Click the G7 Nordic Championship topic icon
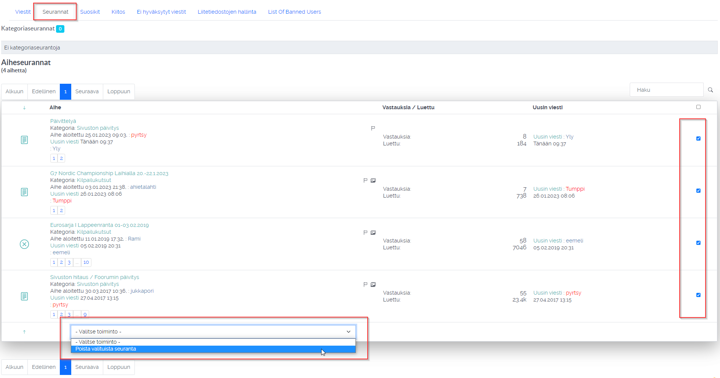Viewport: 720px width, 378px height. tap(24, 192)
